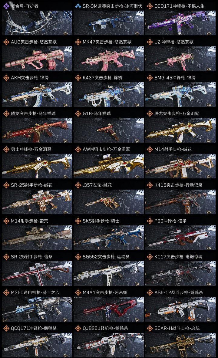Pick the M250通用机枪-骑士之心 skin thumbnail
This screenshot has width=218, height=358.
pyautogui.click(x=37, y=309)
